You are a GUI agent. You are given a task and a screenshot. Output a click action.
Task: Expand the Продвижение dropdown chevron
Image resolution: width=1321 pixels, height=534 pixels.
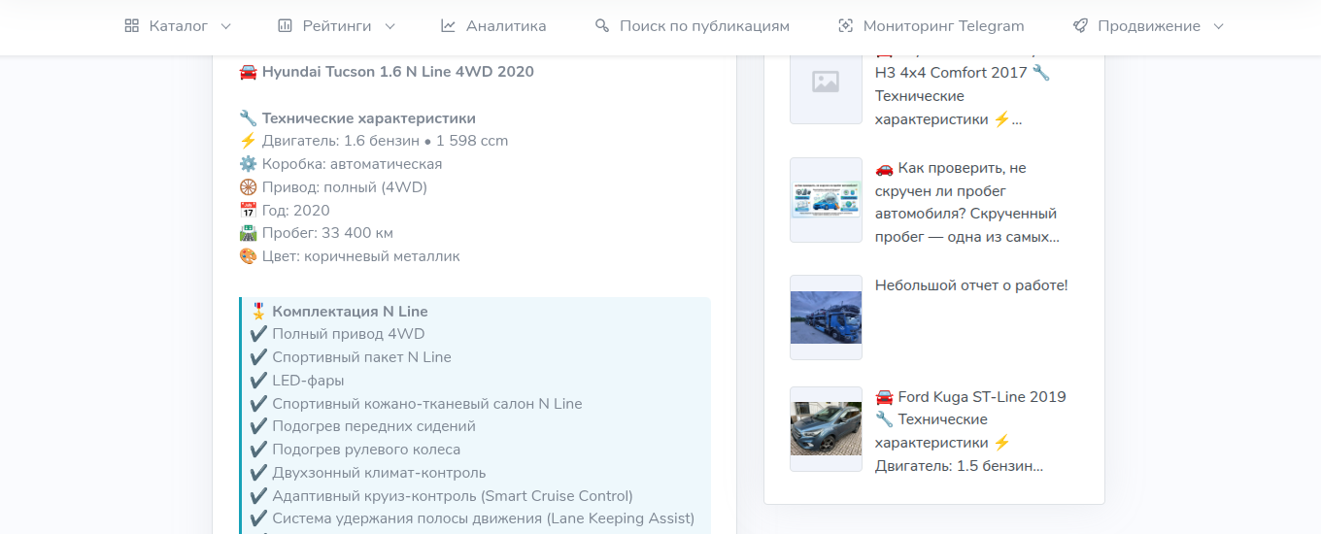pos(1218,26)
